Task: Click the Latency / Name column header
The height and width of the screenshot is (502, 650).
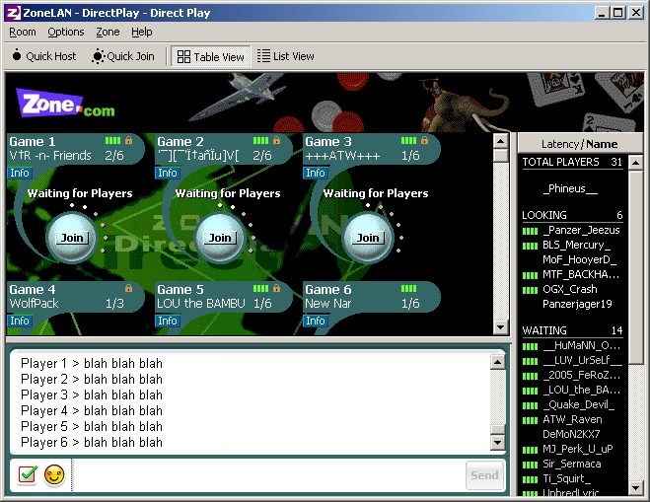Action: (579, 144)
